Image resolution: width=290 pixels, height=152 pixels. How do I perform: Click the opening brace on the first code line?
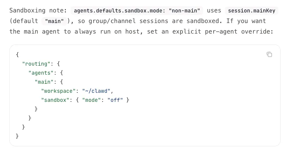[x=18, y=55]
